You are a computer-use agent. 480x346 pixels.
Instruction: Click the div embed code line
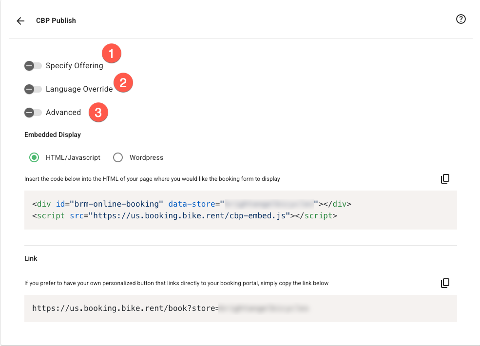point(192,204)
